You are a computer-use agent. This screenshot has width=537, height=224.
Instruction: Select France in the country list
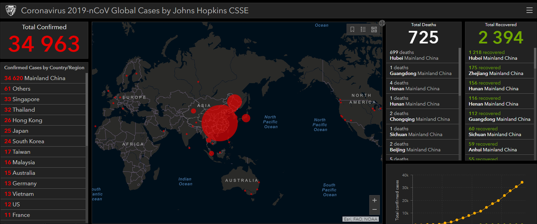click(x=43, y=215)
